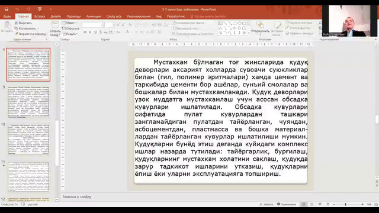Screen dimensions: 379x213
Task: Open the Вид tab
Action: [x=159, y=17]
